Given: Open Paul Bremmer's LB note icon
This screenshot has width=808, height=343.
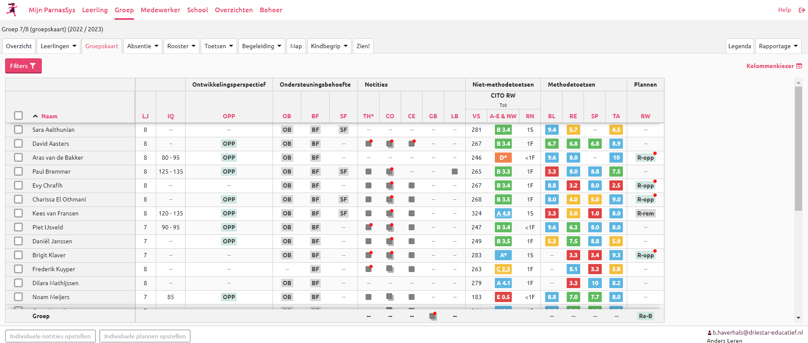Looking at the screenshot, I should coord(455,171).
